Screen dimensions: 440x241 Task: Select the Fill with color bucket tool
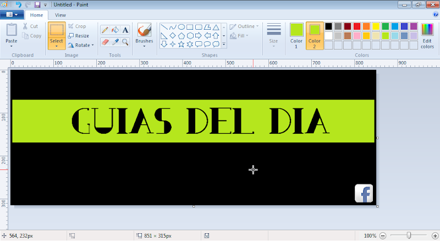pos(115,30)
